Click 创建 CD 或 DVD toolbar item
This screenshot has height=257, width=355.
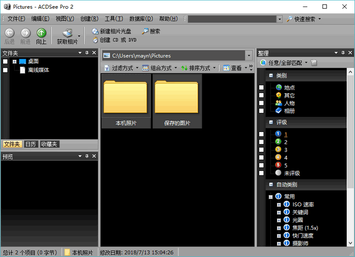tap(115, 40)
